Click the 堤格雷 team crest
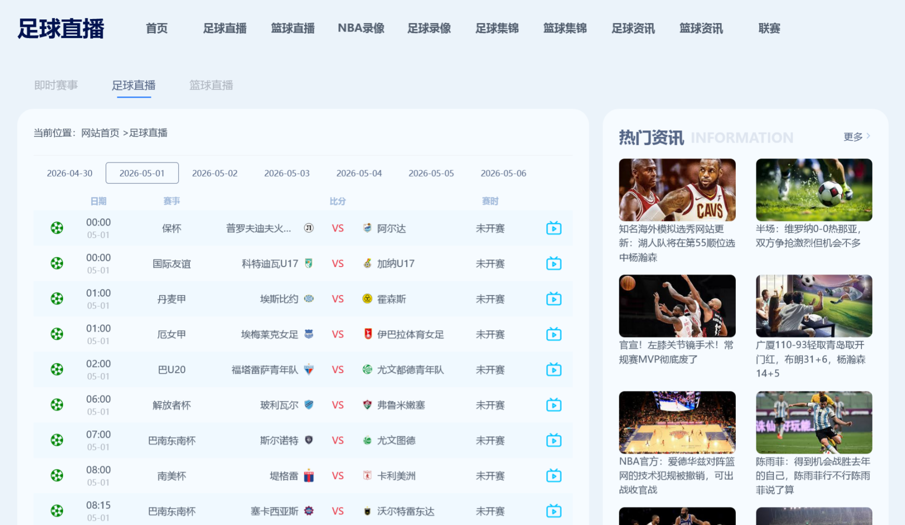 pyautogui.click(x=309, y=475)
